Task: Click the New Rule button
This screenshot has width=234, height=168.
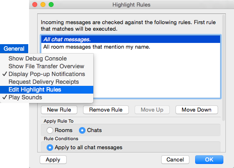Action: 59,110
